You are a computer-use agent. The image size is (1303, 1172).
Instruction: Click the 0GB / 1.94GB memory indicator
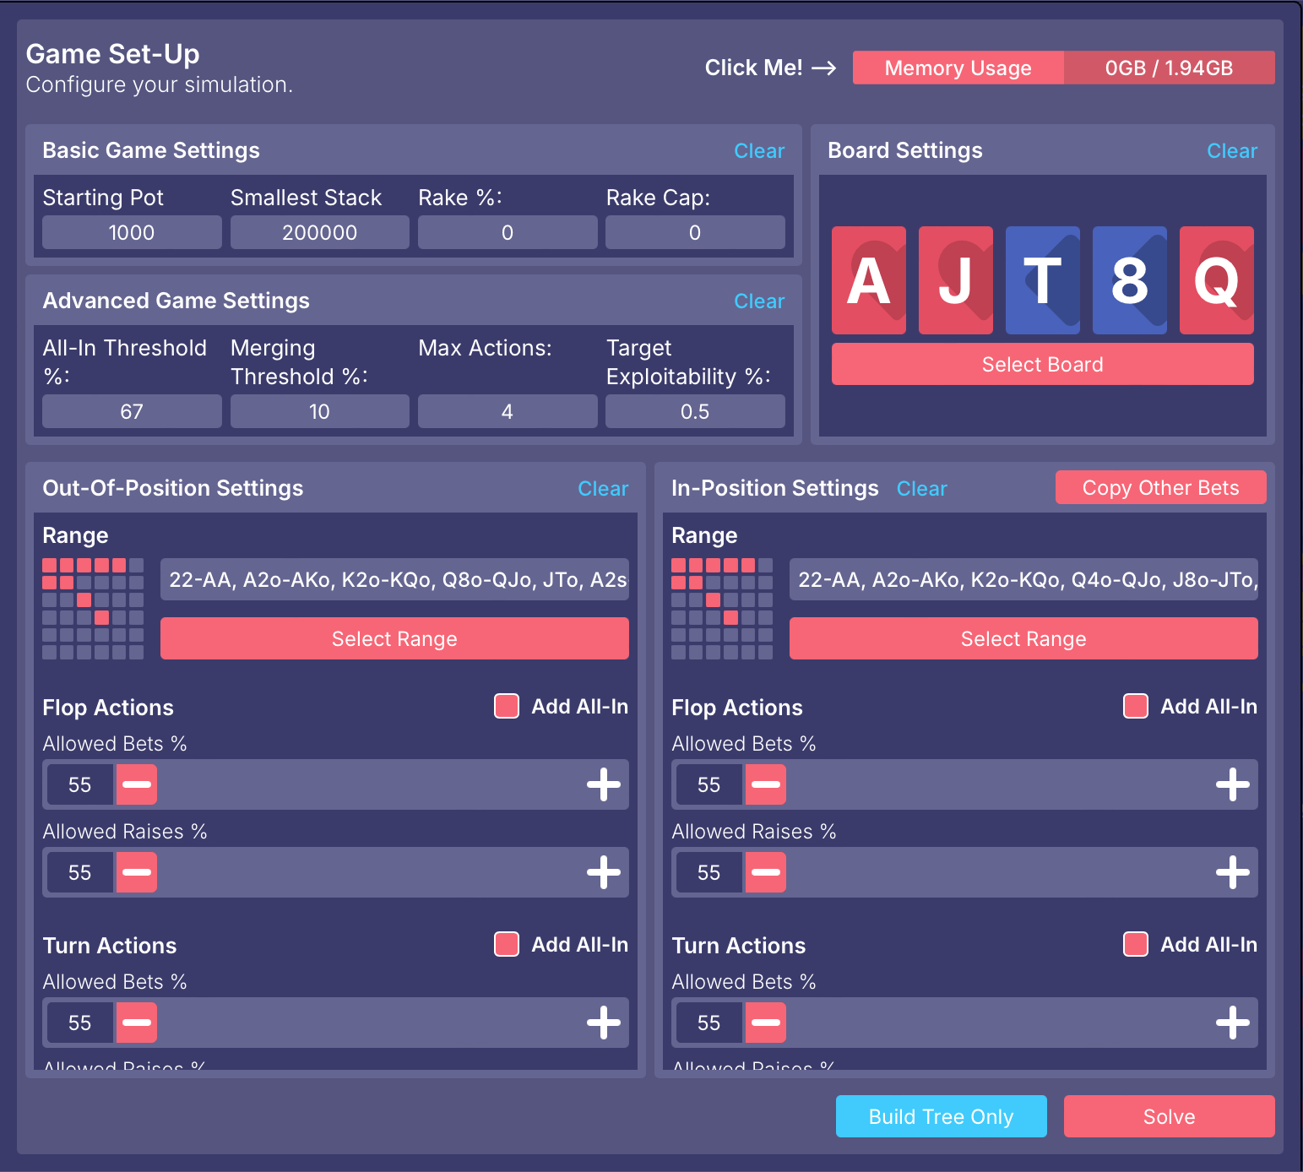[x=1170, y=68]
